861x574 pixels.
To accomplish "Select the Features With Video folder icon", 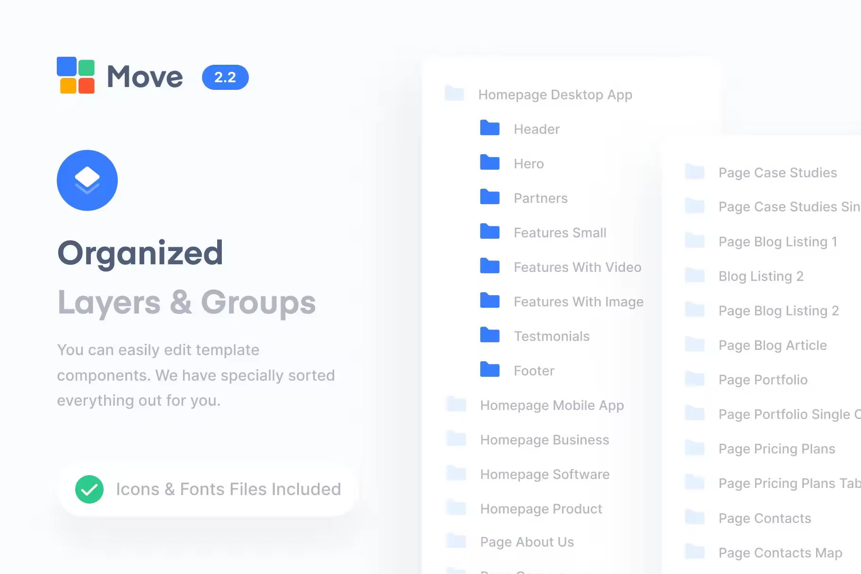I will pos(490,266).
